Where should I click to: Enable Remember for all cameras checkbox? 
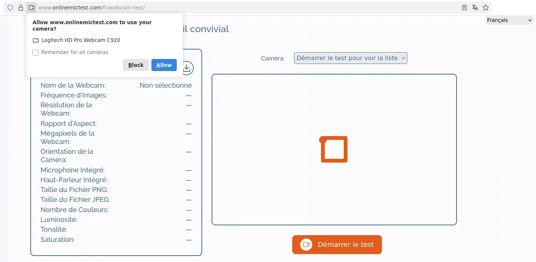point(36,53)
